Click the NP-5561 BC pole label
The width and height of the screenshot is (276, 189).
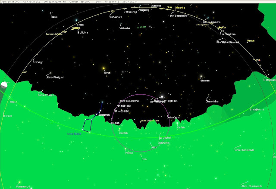pyautogui.click(x=124, y=106)
